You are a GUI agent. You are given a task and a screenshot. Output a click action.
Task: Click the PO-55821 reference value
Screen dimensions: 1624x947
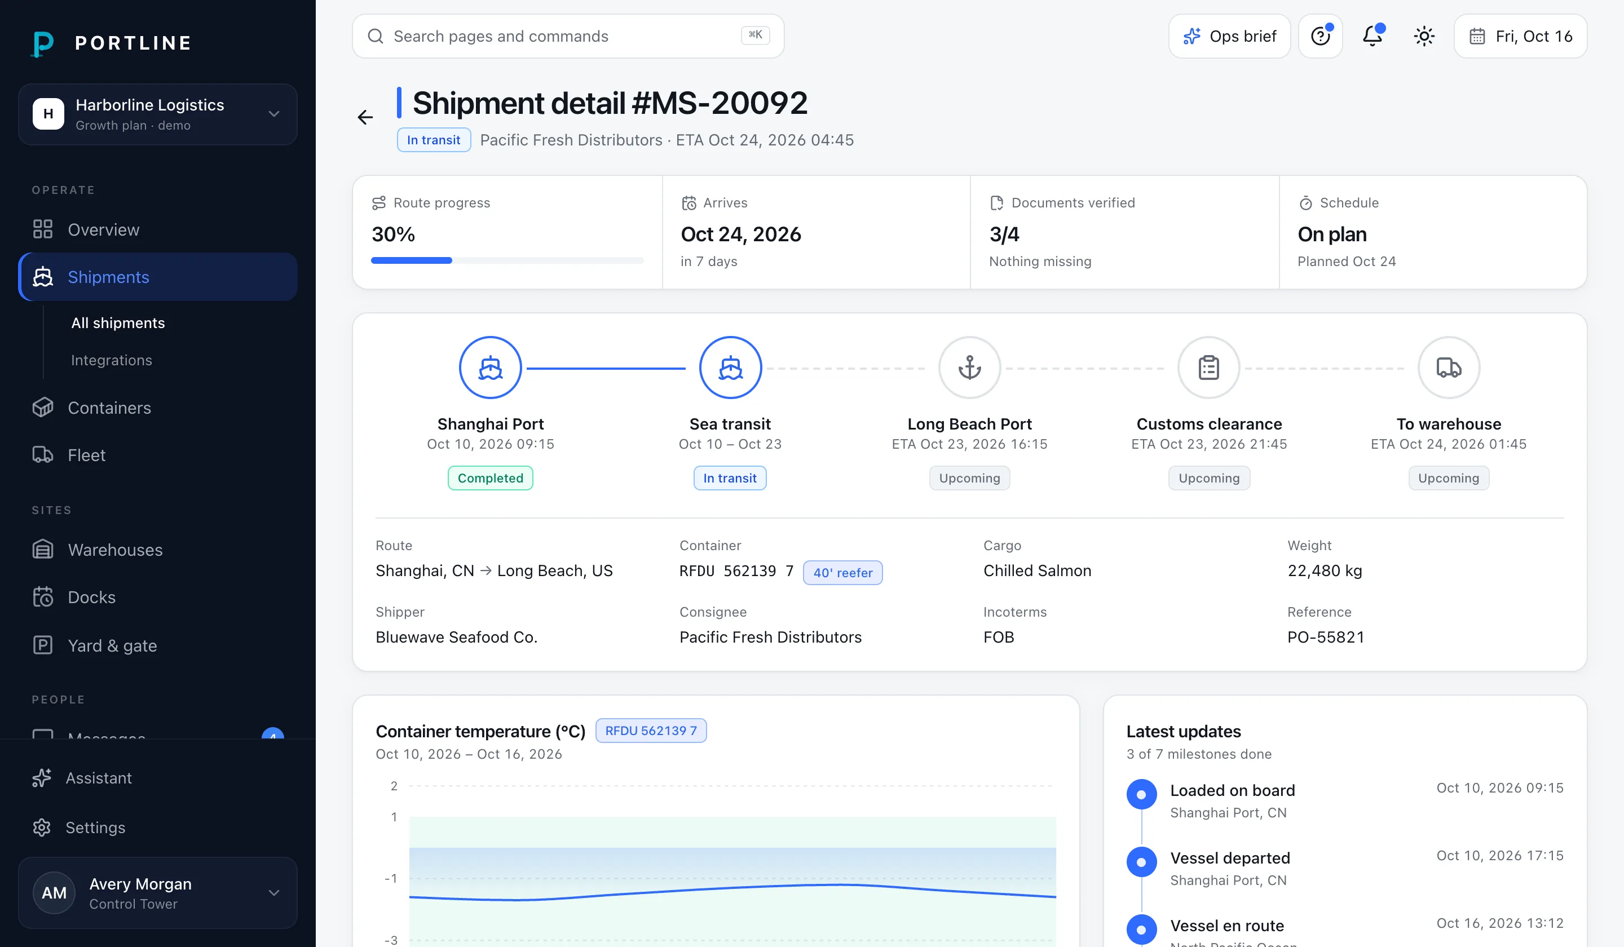coord(1326,637)
